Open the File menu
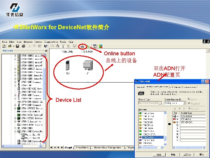The image size is (210, 158). click(x=5, y=42)
